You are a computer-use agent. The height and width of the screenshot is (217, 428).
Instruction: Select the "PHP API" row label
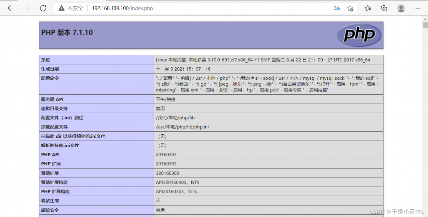click(50, 155)
